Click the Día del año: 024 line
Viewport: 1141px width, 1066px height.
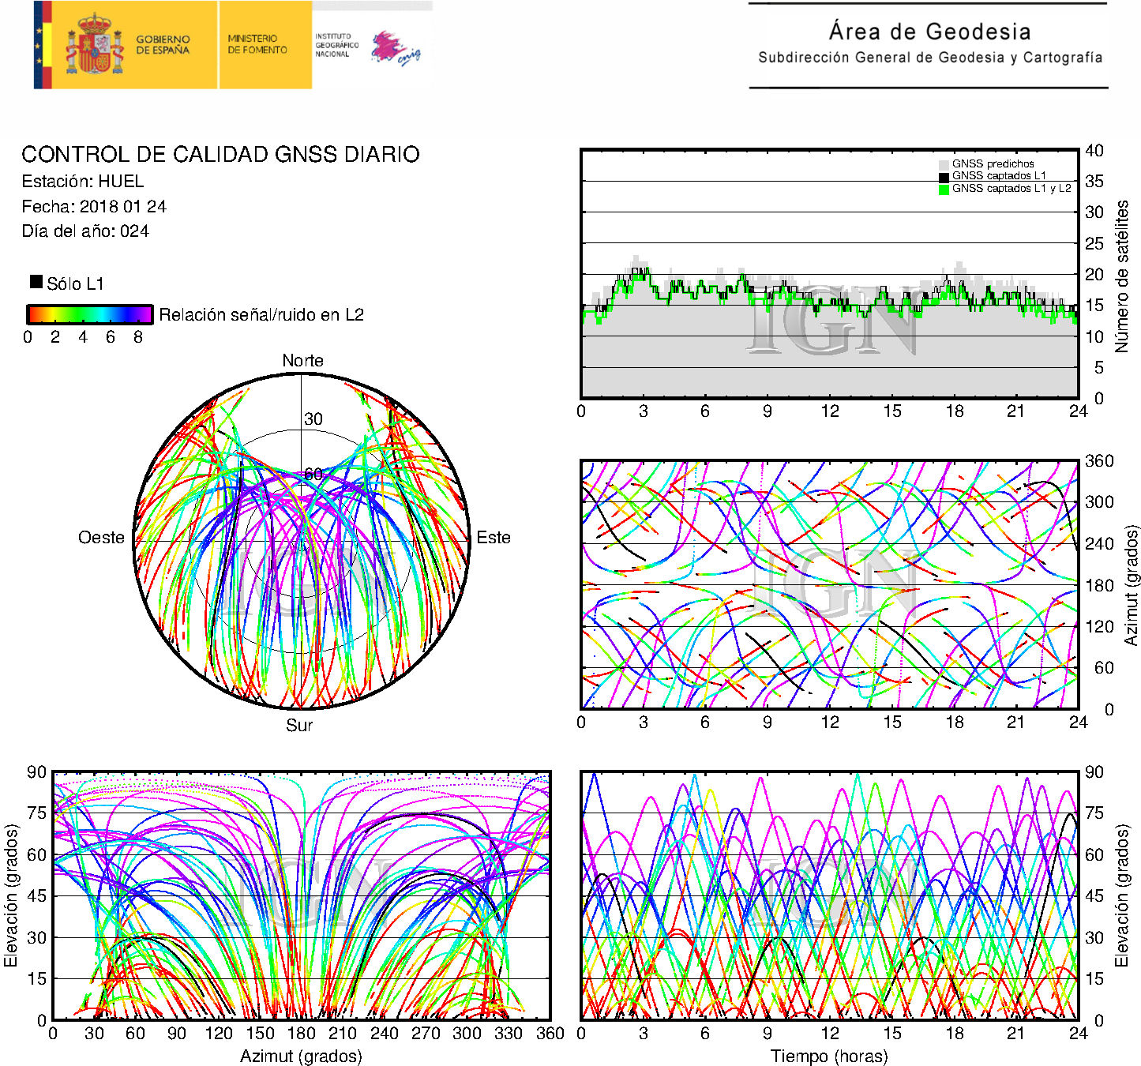tap(85, 231)
